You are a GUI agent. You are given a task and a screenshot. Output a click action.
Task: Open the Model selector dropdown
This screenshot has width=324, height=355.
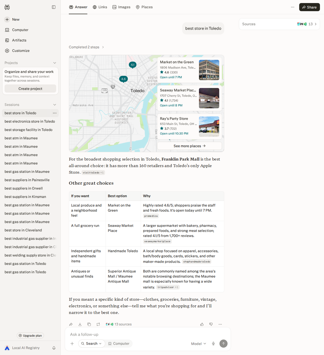click(199, 344)
